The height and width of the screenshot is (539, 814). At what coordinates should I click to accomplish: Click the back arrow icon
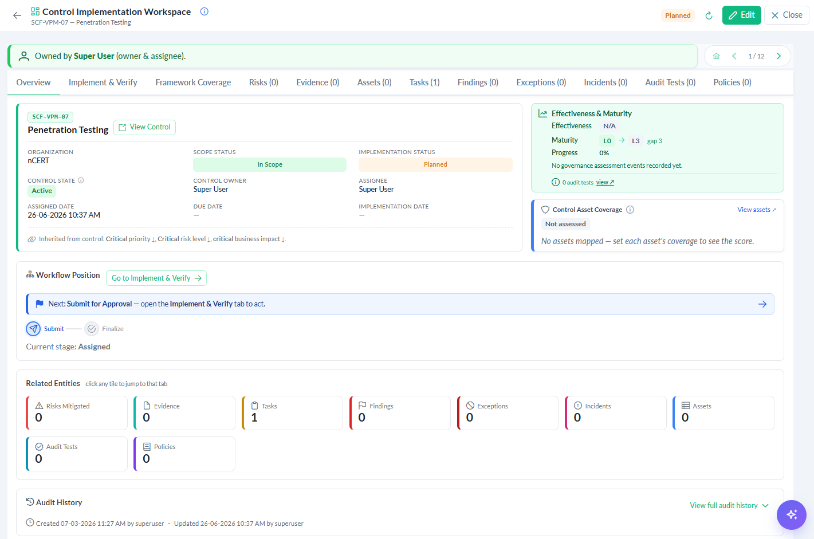coord(17,15)
